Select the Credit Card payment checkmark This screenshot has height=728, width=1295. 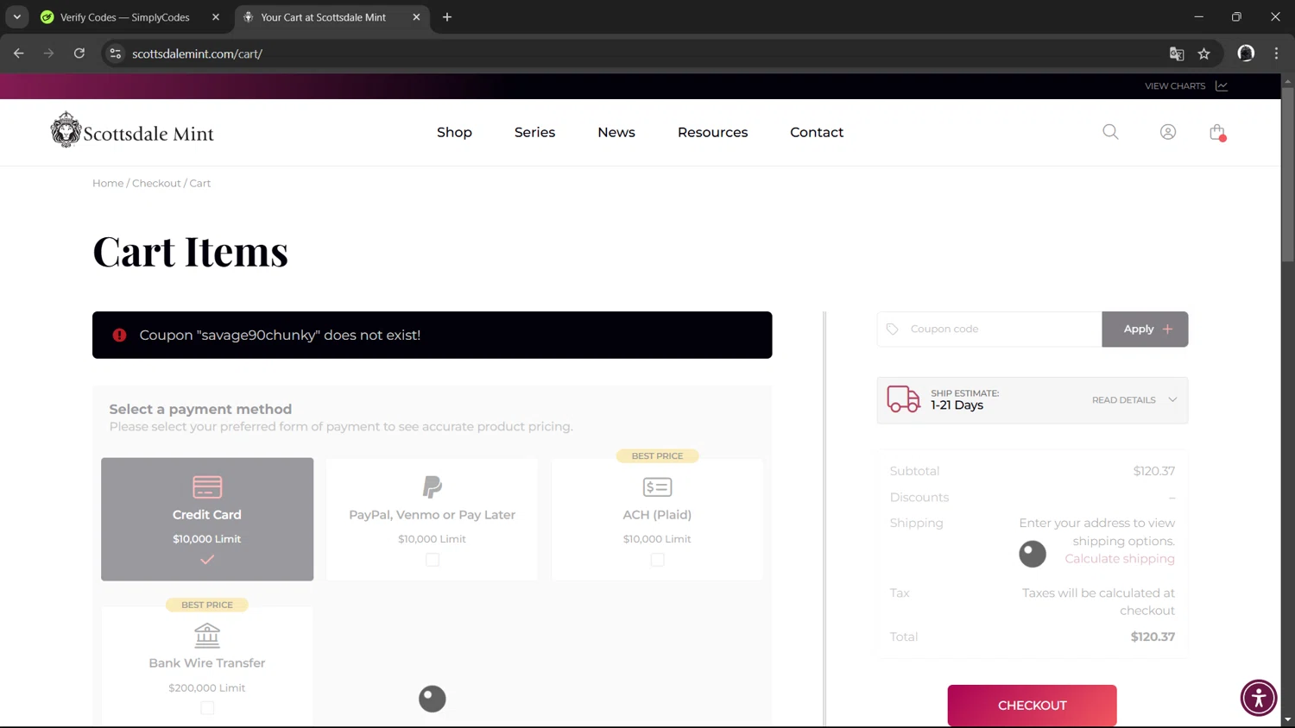(207, 560)
